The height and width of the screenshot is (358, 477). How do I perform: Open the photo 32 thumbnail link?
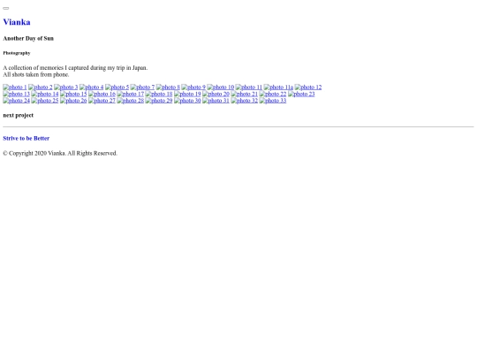click(245, 101)
